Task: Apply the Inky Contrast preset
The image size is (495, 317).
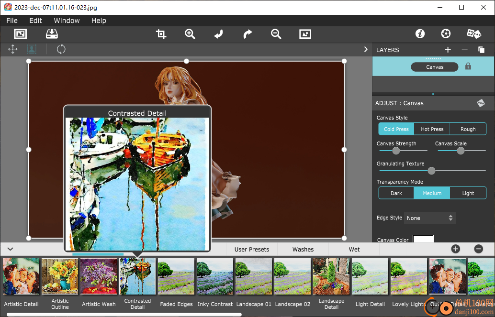Action: point(215,276)
